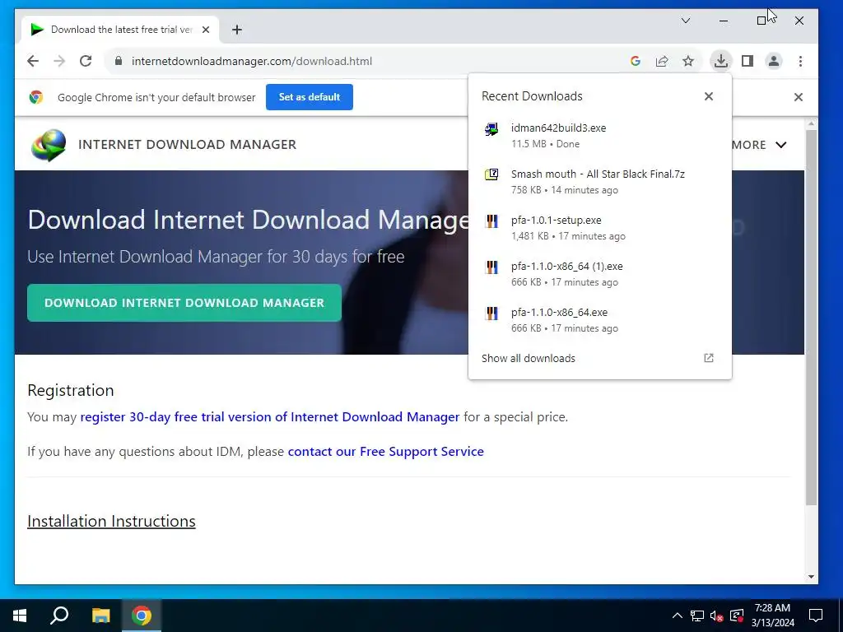
Task: Click the page vertical scrollbar thumb
Action: pyautogui.click(x=811, y=317)
